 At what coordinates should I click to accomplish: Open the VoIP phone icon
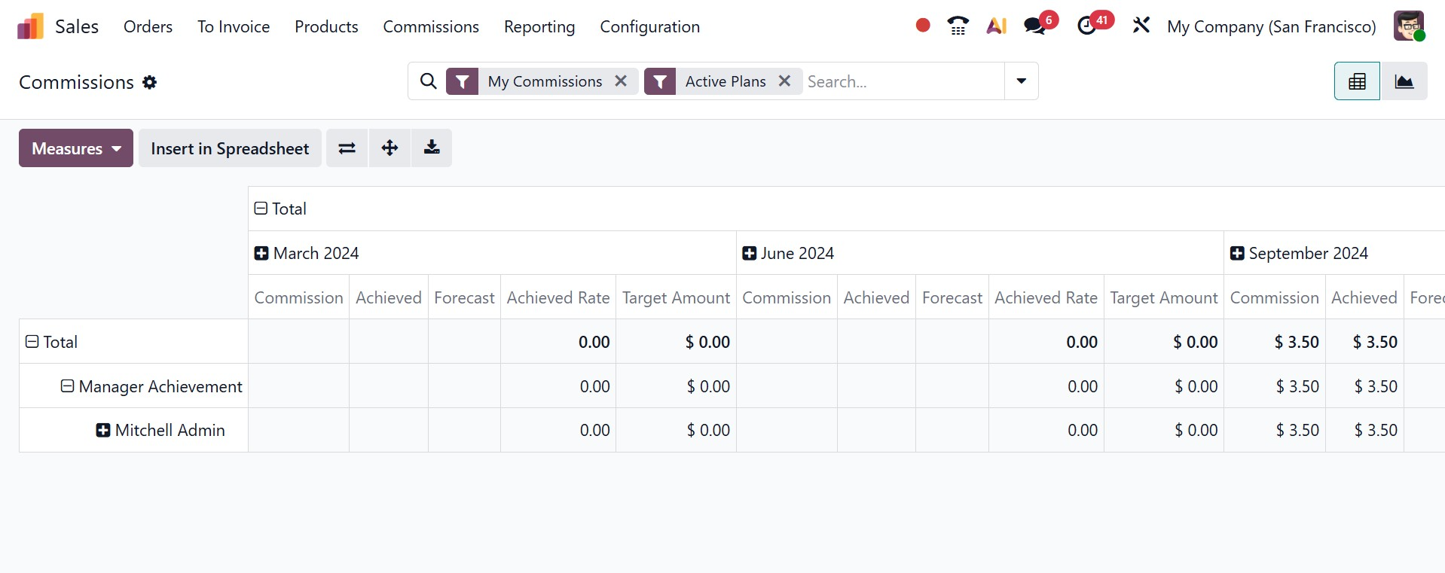click(x=958, y=26)
